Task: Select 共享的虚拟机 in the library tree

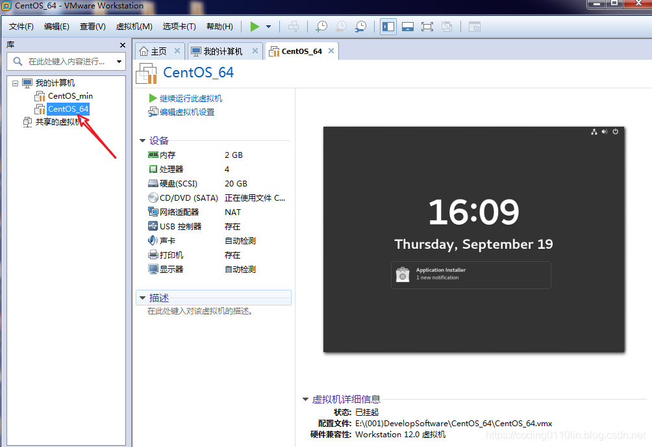Action: pyautogui.click(x=57, y=122)
